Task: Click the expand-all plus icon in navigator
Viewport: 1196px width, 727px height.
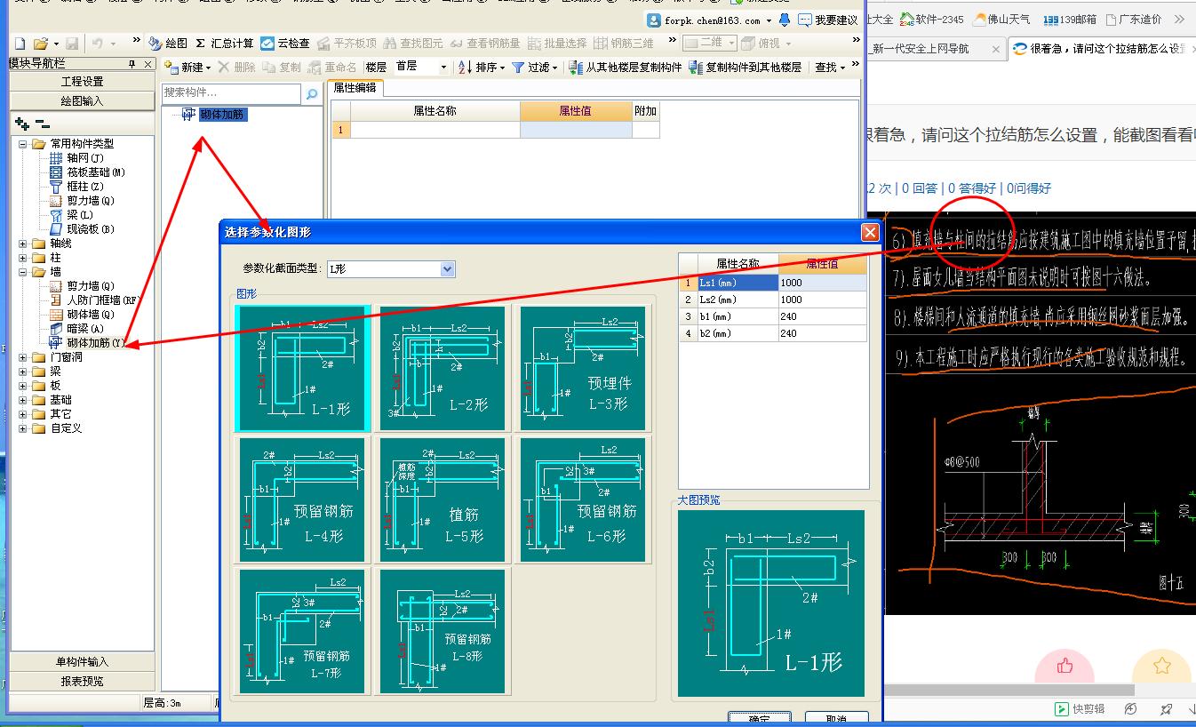Action: click(x=22, y=124)
